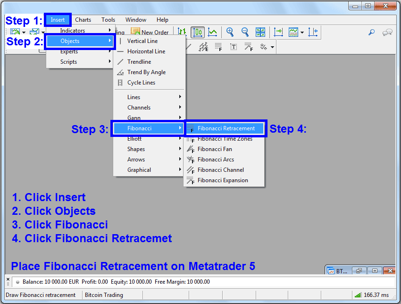The width and height of the screenshot is (401, 304).
Task: Click the new chart icon
Action: pyautogui.click(x=15, y=32)
